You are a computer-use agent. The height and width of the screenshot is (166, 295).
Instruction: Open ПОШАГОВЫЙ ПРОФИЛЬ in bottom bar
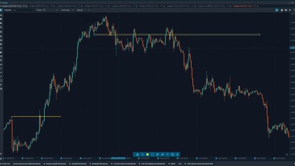(56, 164)
